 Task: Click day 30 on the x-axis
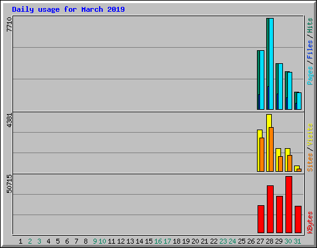click(288, 241)
